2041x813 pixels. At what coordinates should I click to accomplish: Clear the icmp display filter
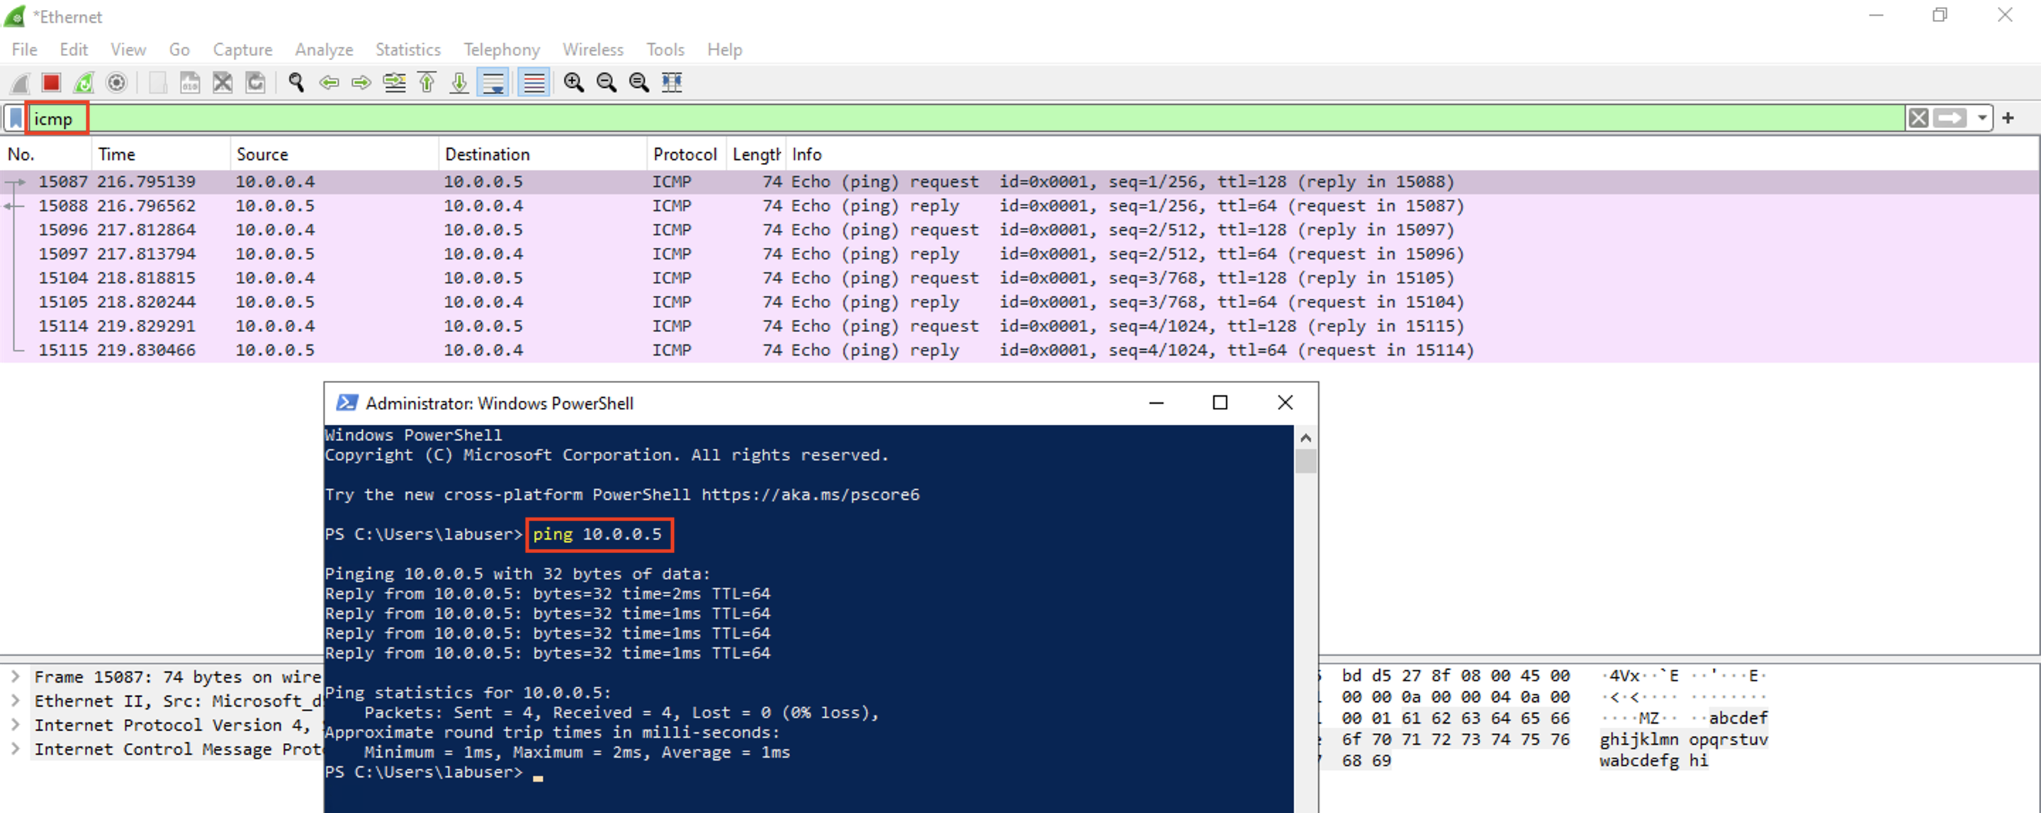(1918, 118)
